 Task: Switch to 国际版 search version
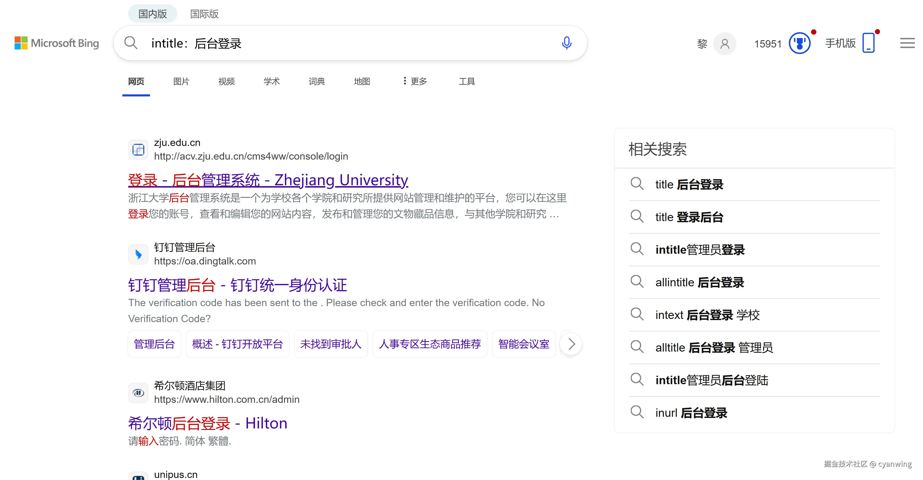point(204,14)
